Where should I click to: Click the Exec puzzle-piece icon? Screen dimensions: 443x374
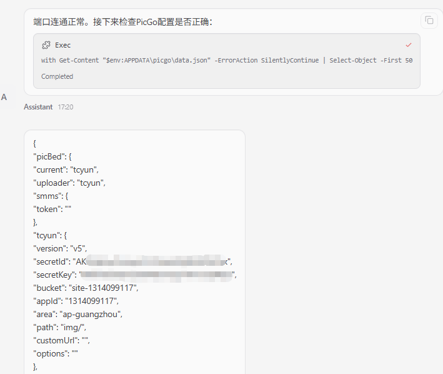46,45
